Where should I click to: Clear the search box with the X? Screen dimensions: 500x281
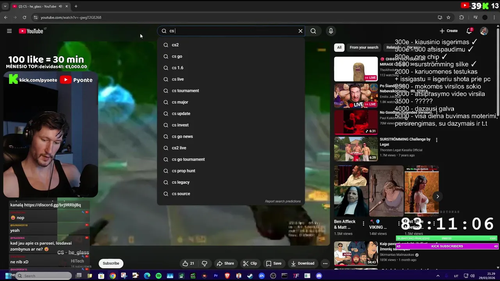pos(300,31)
